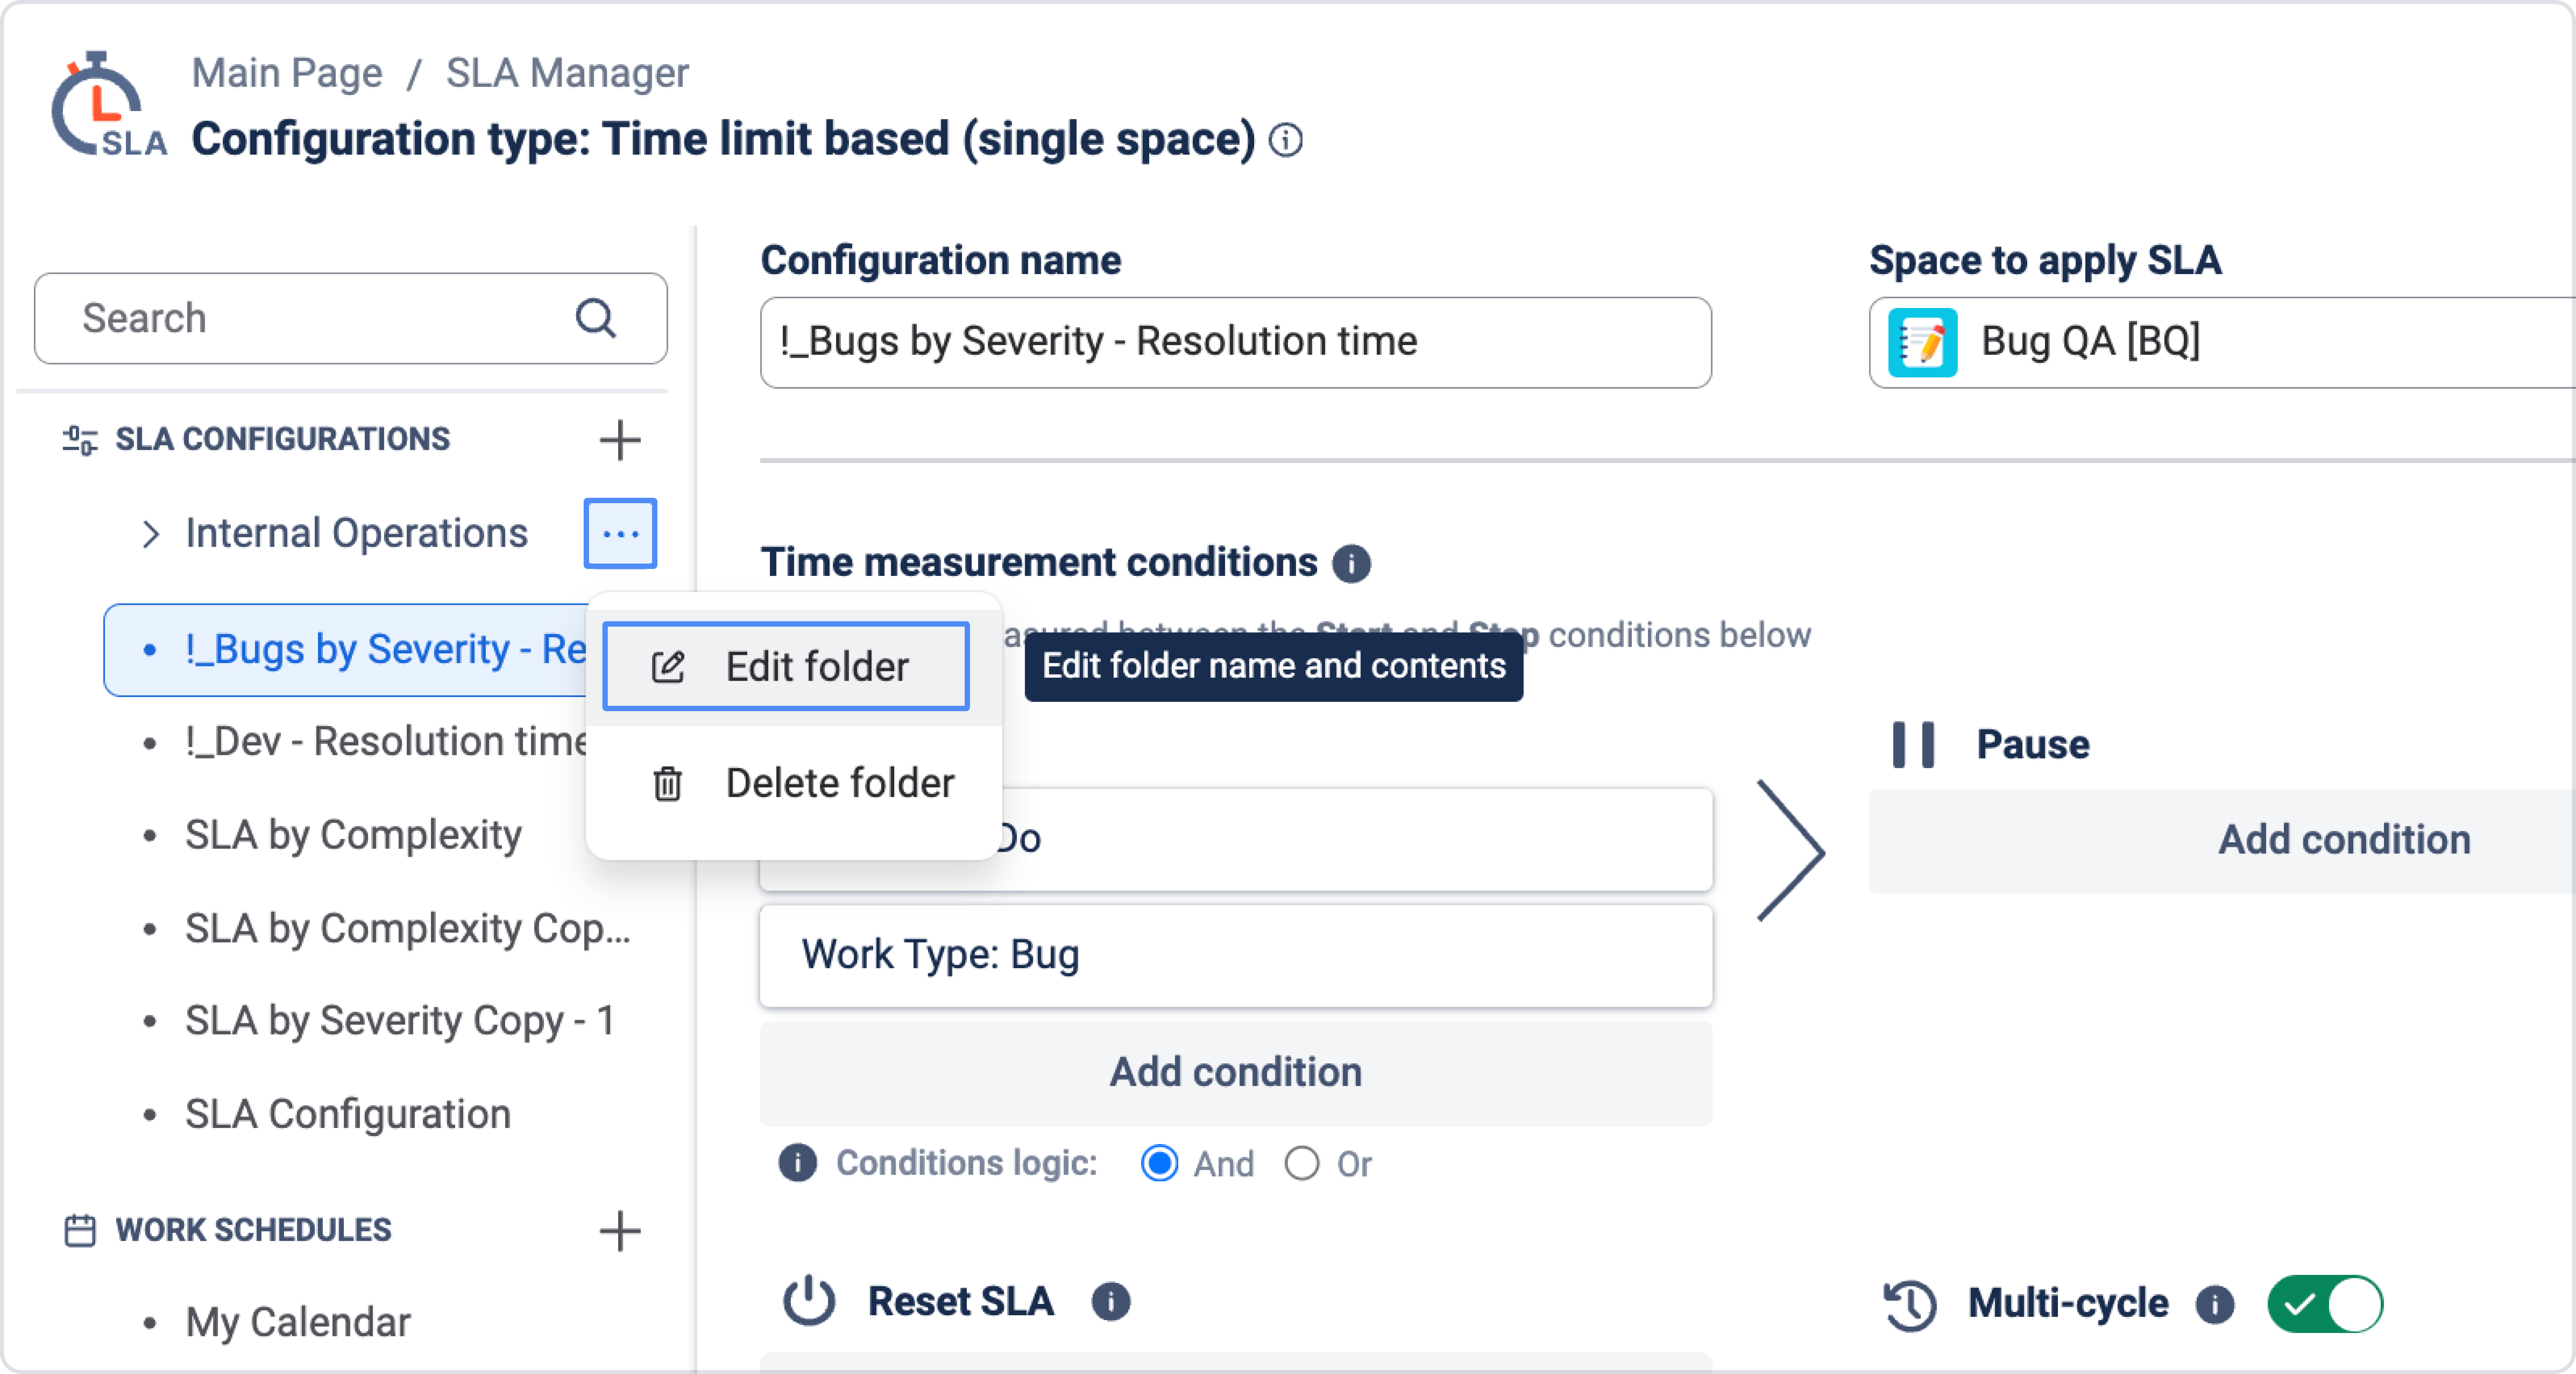The width and height of the screenshot is (2576, 1374).
Task: Toggle the Multi-cycle switch
Action: [x=2325, y=1304]
